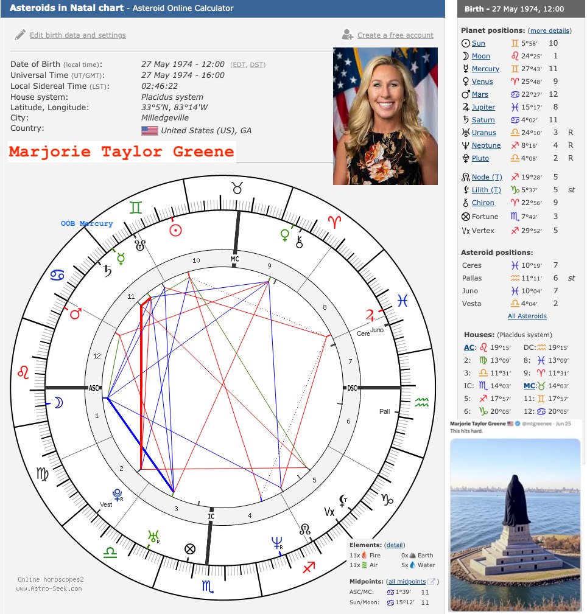Click the Scorpio zodiac sign on wheel
This screenshot has width=587, height=614.
207,586
